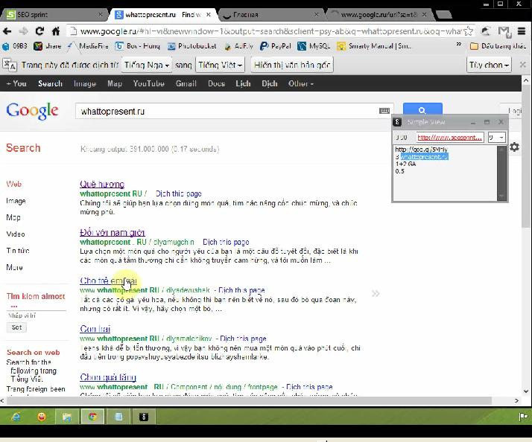Close the translation bar
The image size is (532, 442).
pos(523,65)
